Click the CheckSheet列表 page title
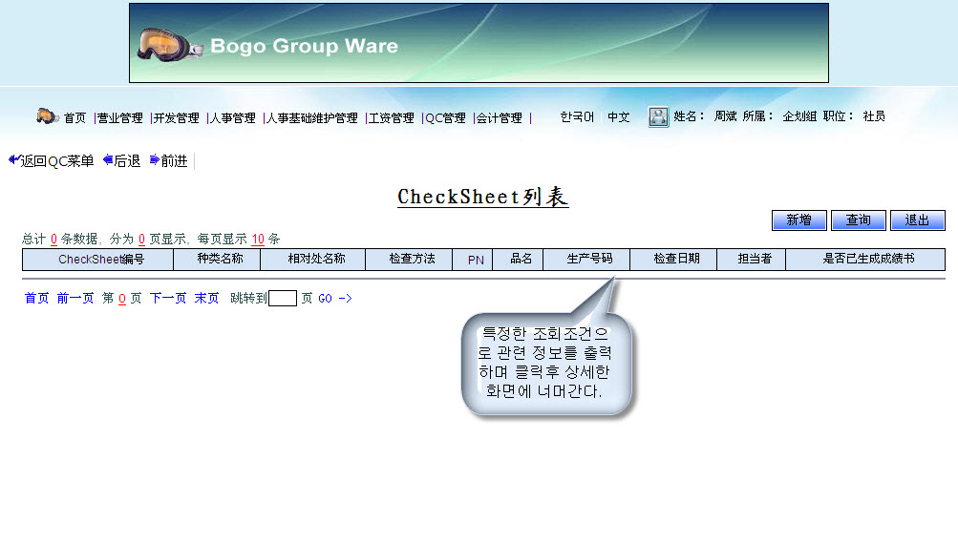The height and width of the screenshot is (544, 958). [x=482, y=197]
